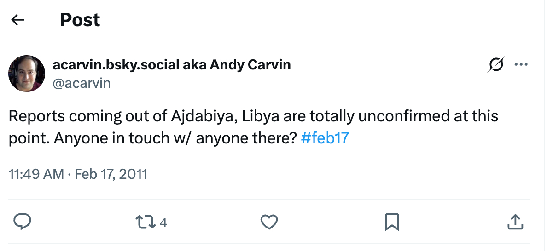This screenshot has height=251, width=559.
Task: Click the Feb 17, 2011 date
Action: tap(111, 174)
